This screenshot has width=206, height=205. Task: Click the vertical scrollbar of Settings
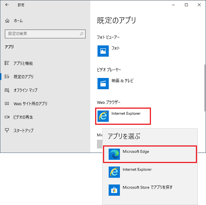click(x=205, y=88)
